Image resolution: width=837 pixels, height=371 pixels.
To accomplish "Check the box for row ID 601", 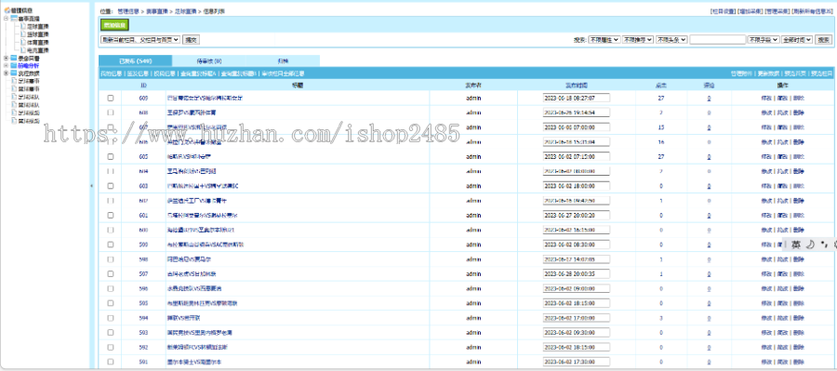I will point(111,215).
